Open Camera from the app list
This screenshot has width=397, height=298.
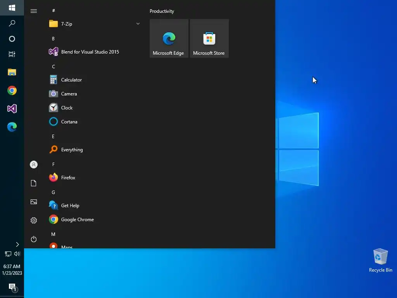pos(95,94)
